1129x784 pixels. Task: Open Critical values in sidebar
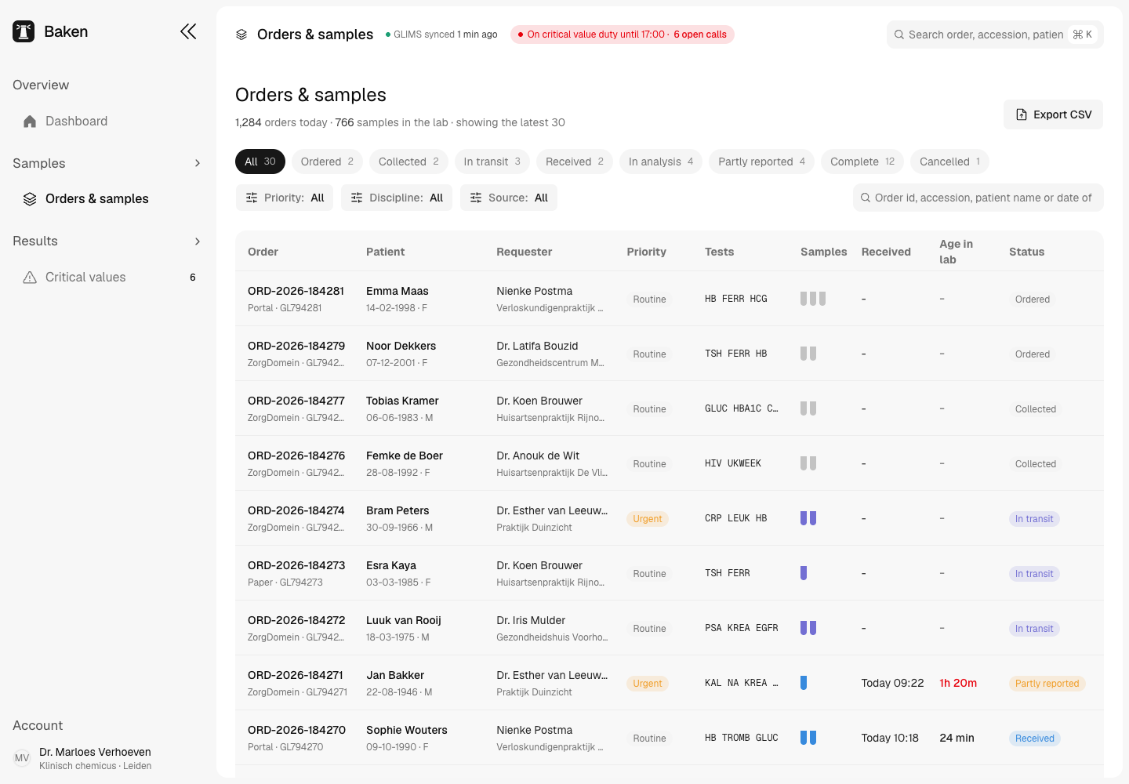108,277
